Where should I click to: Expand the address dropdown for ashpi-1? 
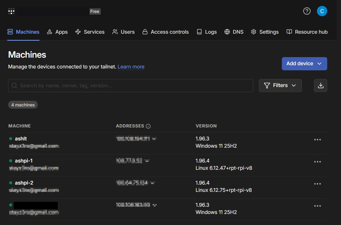pos(147,161)
